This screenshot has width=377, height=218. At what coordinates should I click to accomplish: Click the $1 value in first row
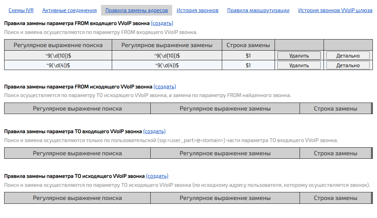coord(249,55)
